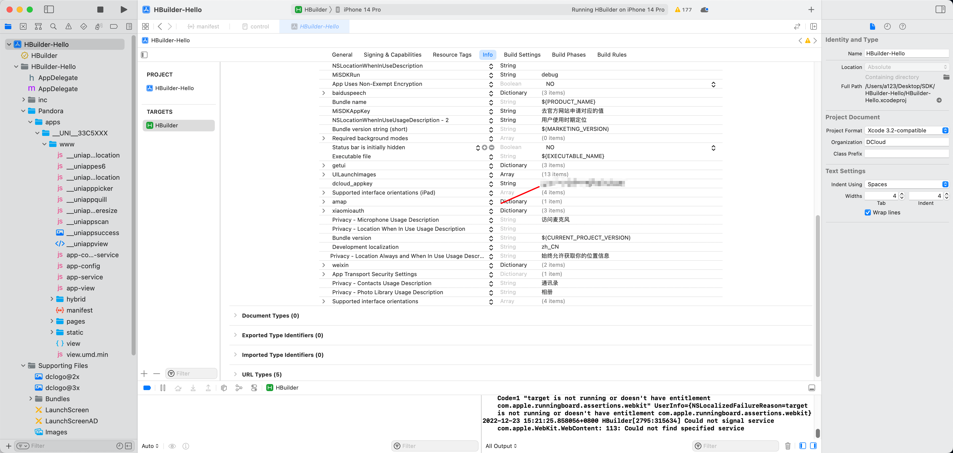Screen dimensions: 953x453
Task: Open the Issue navigator warning icon
Action: pos(68,27)
